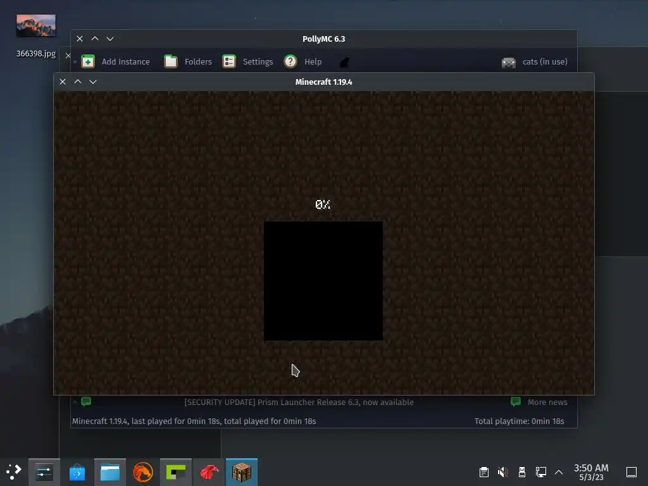Viewport: 648px width, 486px height.
Task: Launch the Discover store from taskbar
Action: pos(77,472)
